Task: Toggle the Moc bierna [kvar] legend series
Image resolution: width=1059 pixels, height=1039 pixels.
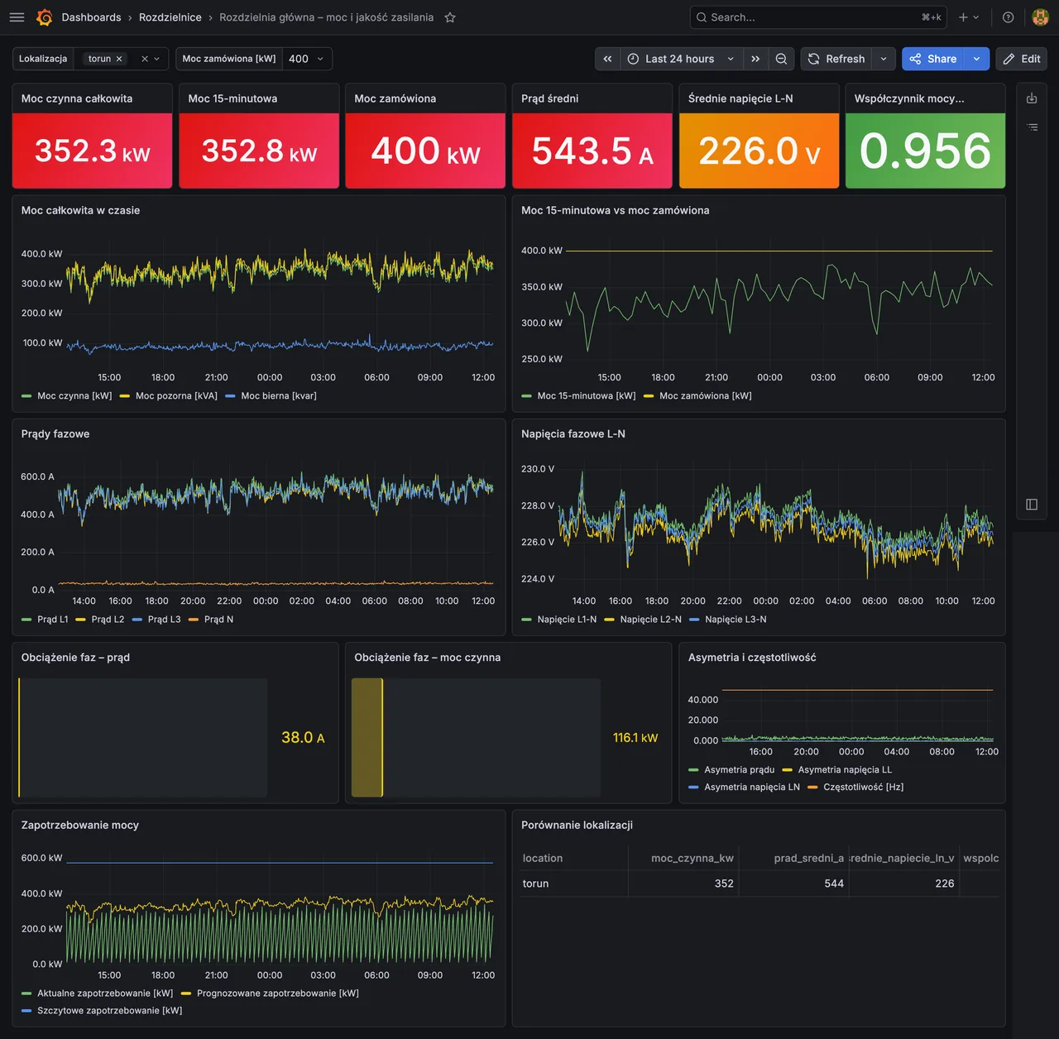Action: pos(271,396)
